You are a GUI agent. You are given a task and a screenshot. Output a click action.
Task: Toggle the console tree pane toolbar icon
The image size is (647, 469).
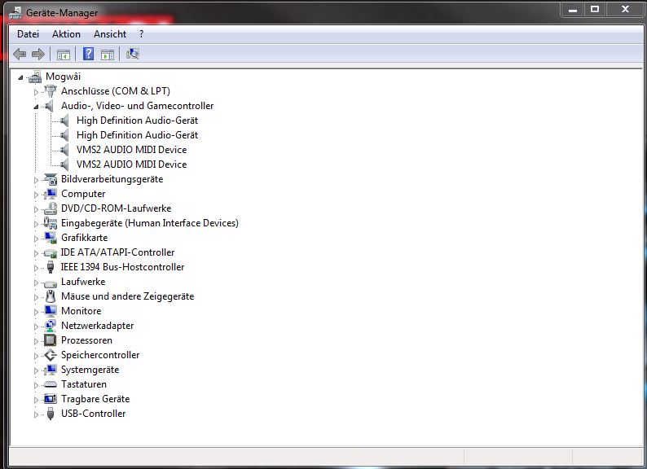tap(63, 55)
